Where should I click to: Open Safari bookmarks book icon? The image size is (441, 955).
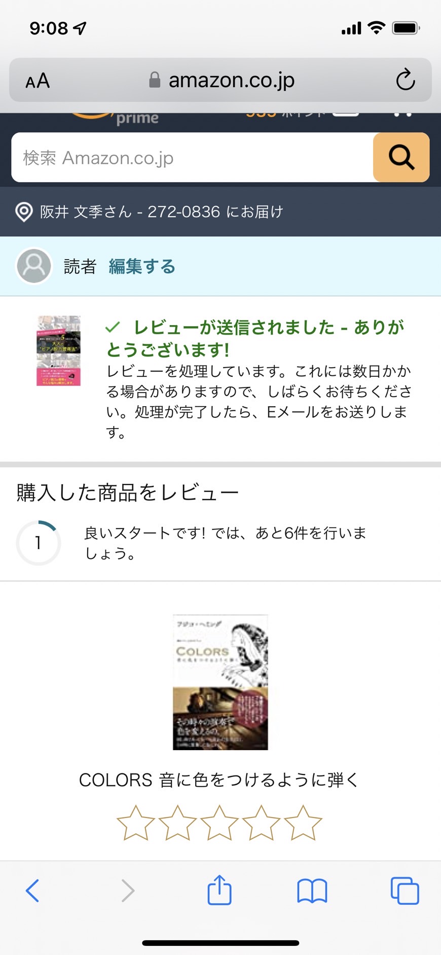point(312,891)
